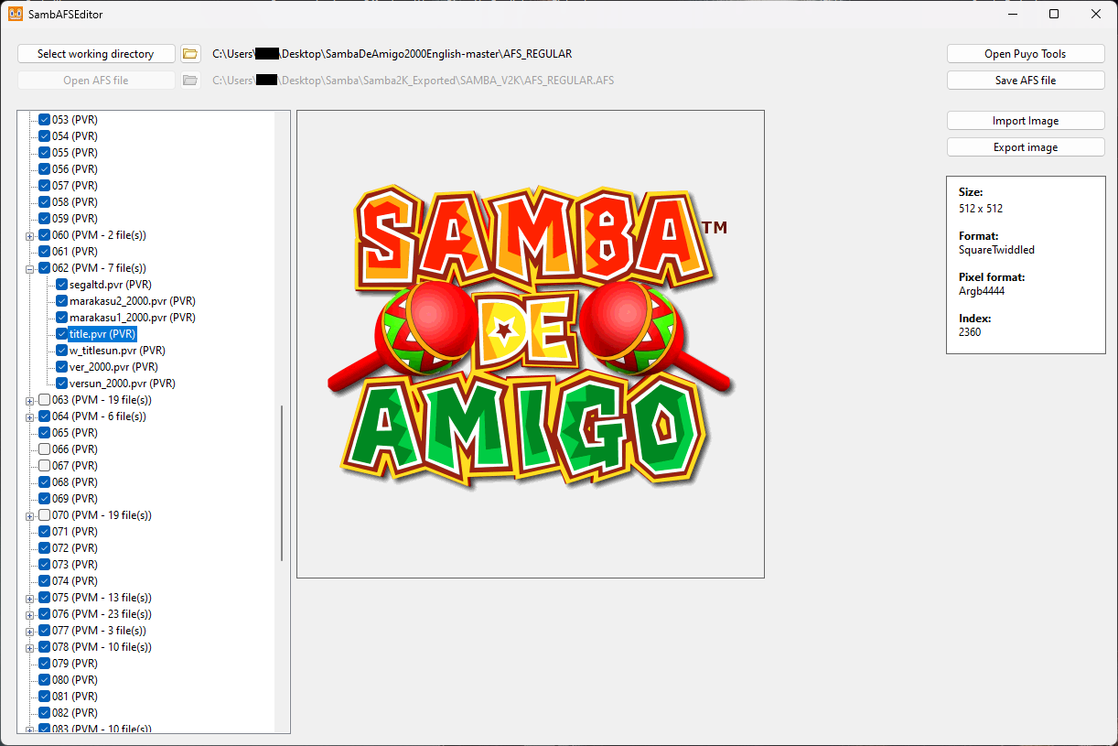Open Puyo Tools
Image resolution: width=1118 pixels, height=746 pixels.
click(x=1026, y=54)
